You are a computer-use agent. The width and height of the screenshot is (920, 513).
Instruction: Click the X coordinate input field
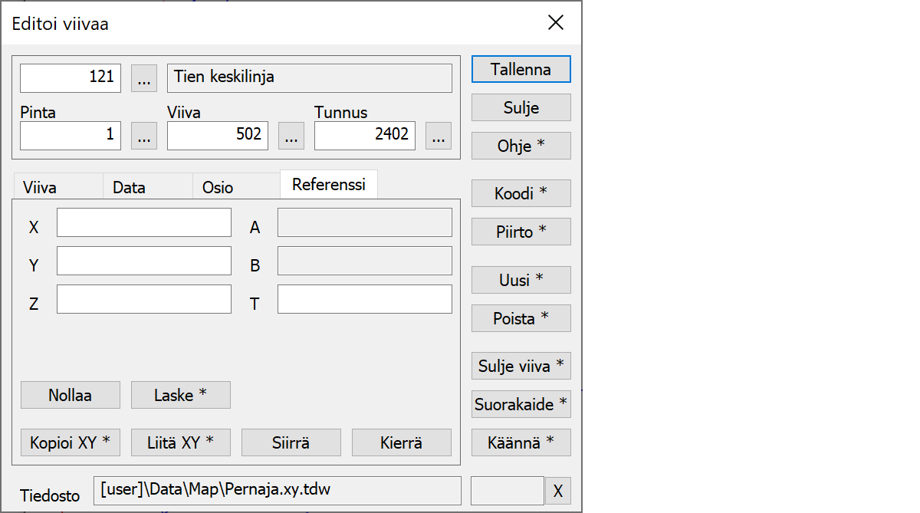tap(144, 222)
